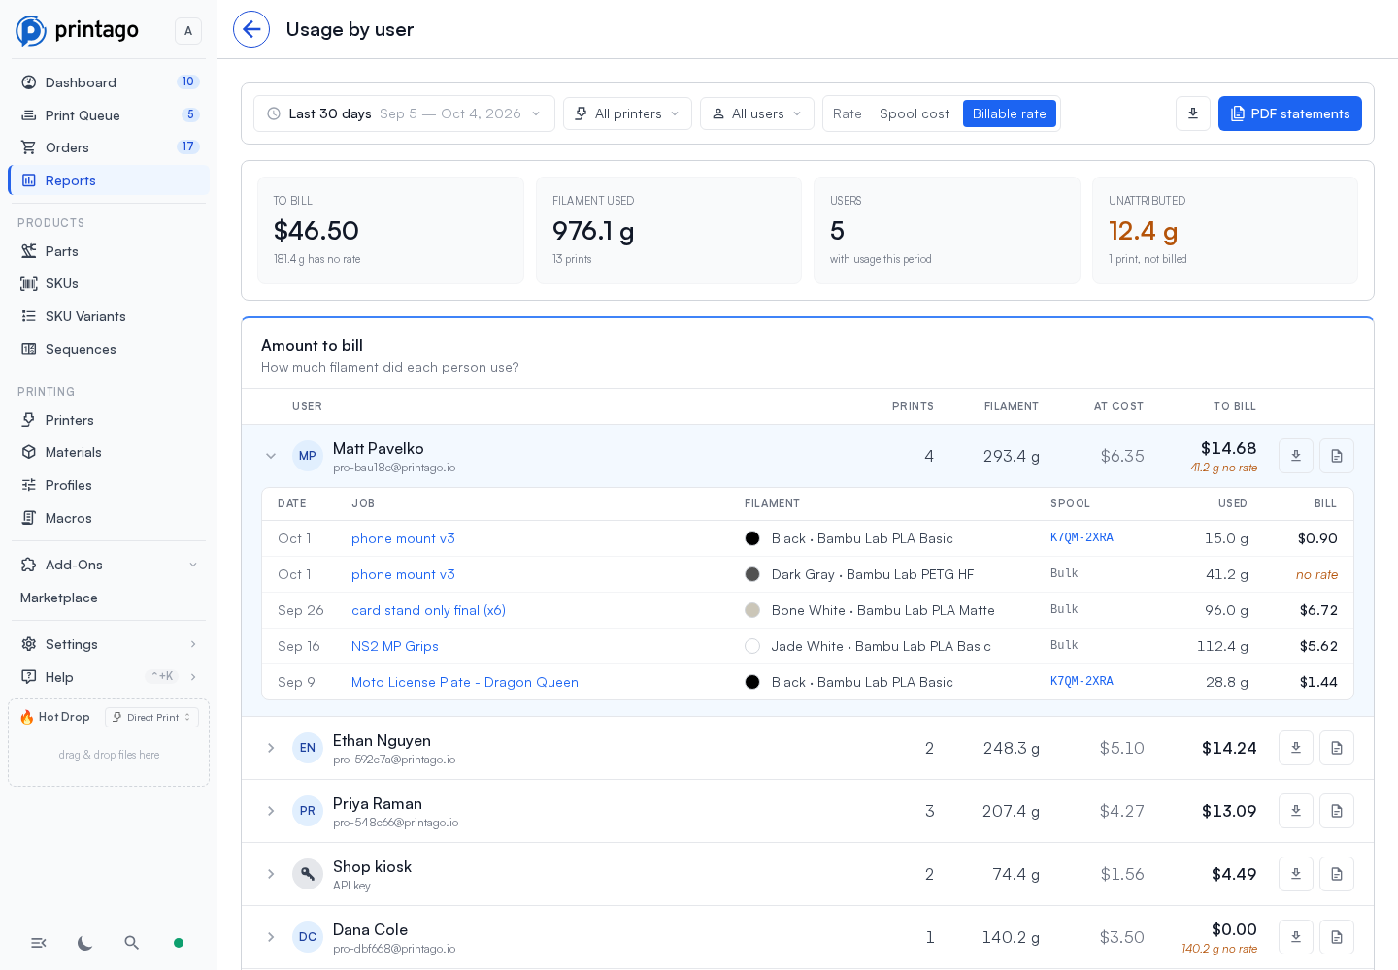1398x970 pixels.
Task: Click the download icon beside PDF statements
Action: coord(1193,113)
